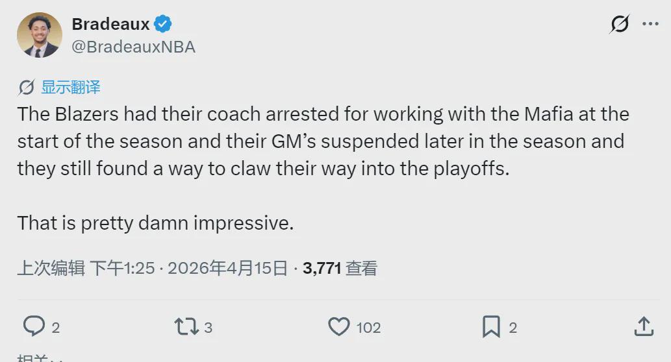Open share options with the upload arrow icon
This screenshot has width=671, height=362.
[x=642, y=326]
